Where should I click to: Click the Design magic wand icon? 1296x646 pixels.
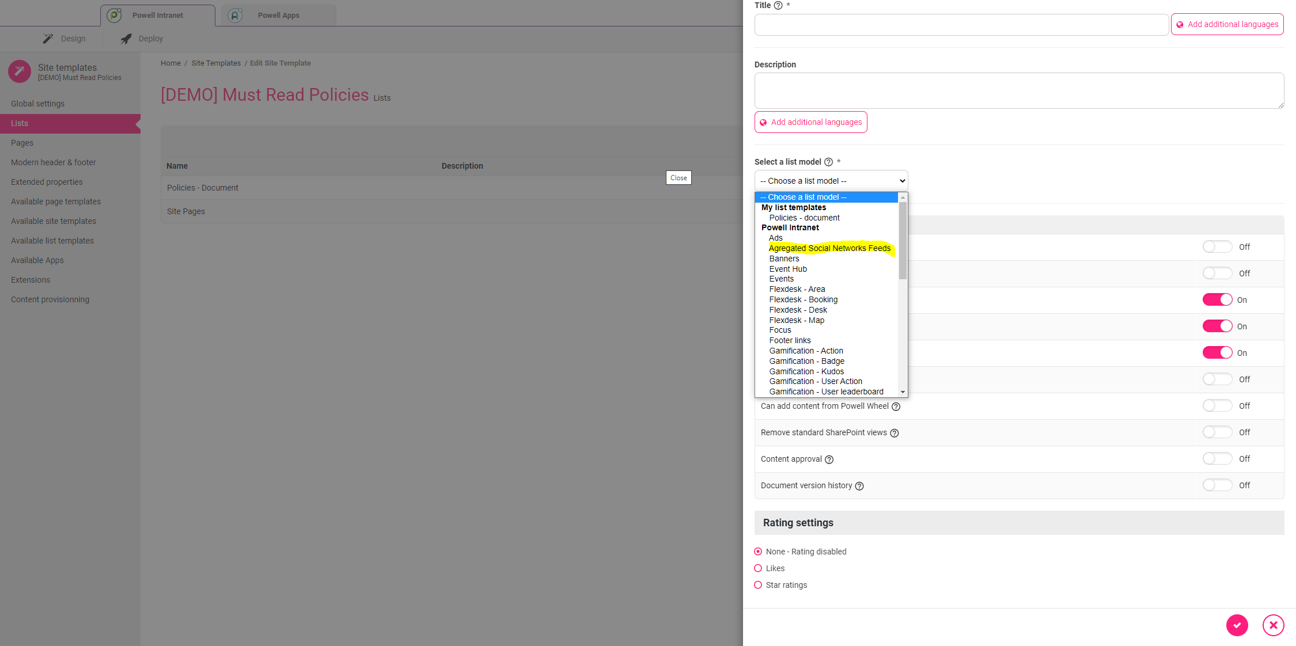(48, 39)
